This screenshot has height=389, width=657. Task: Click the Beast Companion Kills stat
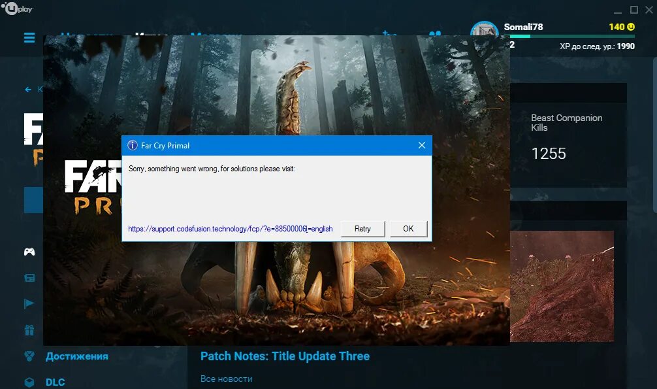[x=566, y=122]
